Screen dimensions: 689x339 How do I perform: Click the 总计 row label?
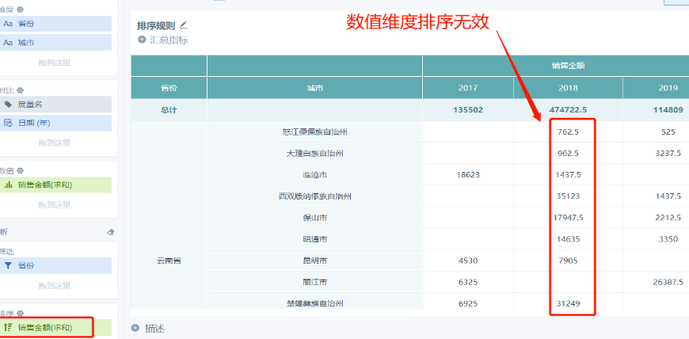pyautogui.click(x=169, y=110)
